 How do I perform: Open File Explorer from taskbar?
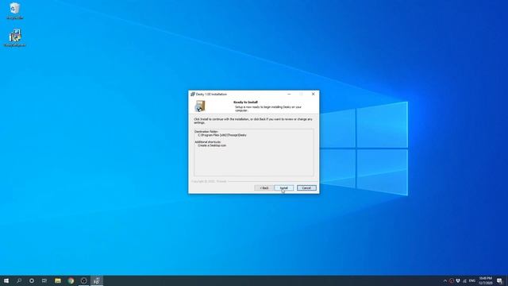pyautogui.click(x=58, y=280)
